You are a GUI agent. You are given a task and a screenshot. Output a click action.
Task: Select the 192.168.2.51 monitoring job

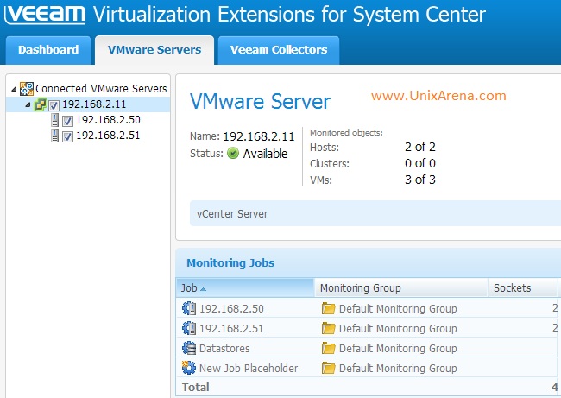231,328
